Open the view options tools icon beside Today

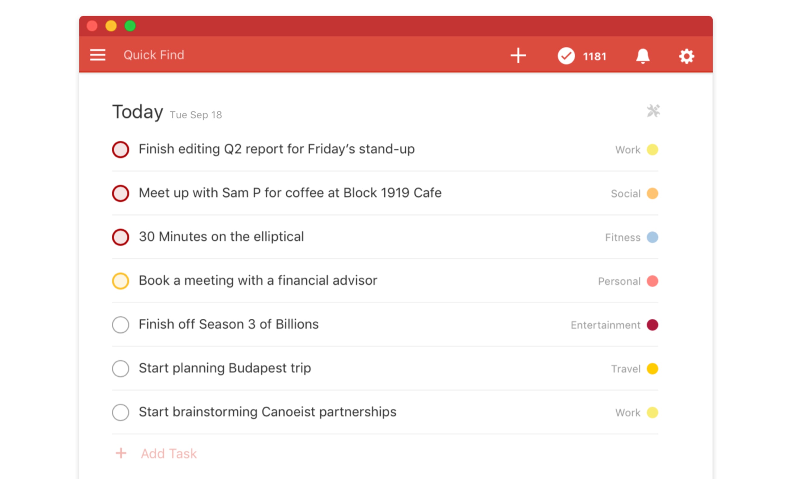[653, 111]
